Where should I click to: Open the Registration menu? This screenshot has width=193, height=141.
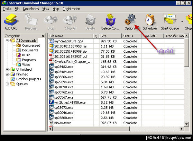[71, 9]
